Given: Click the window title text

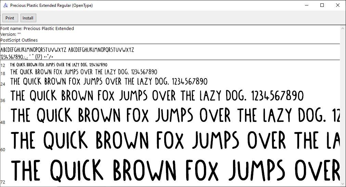Looking at the screenshot, I should (x=51, y=5).
